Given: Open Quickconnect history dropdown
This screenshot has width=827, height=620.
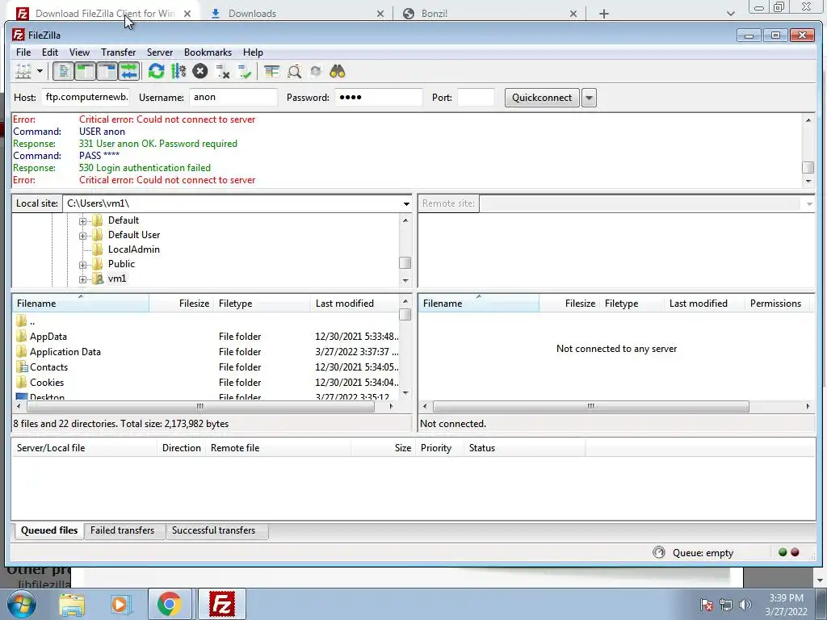Looking at the screenshot, I should point(589,98).
